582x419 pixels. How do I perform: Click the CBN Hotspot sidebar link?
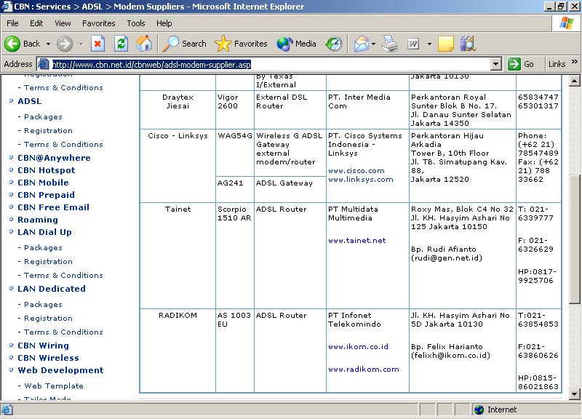(46, 170)
